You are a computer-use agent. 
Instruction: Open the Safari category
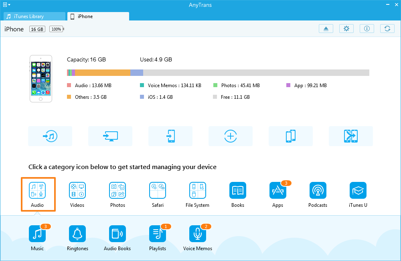coord(158,190)
